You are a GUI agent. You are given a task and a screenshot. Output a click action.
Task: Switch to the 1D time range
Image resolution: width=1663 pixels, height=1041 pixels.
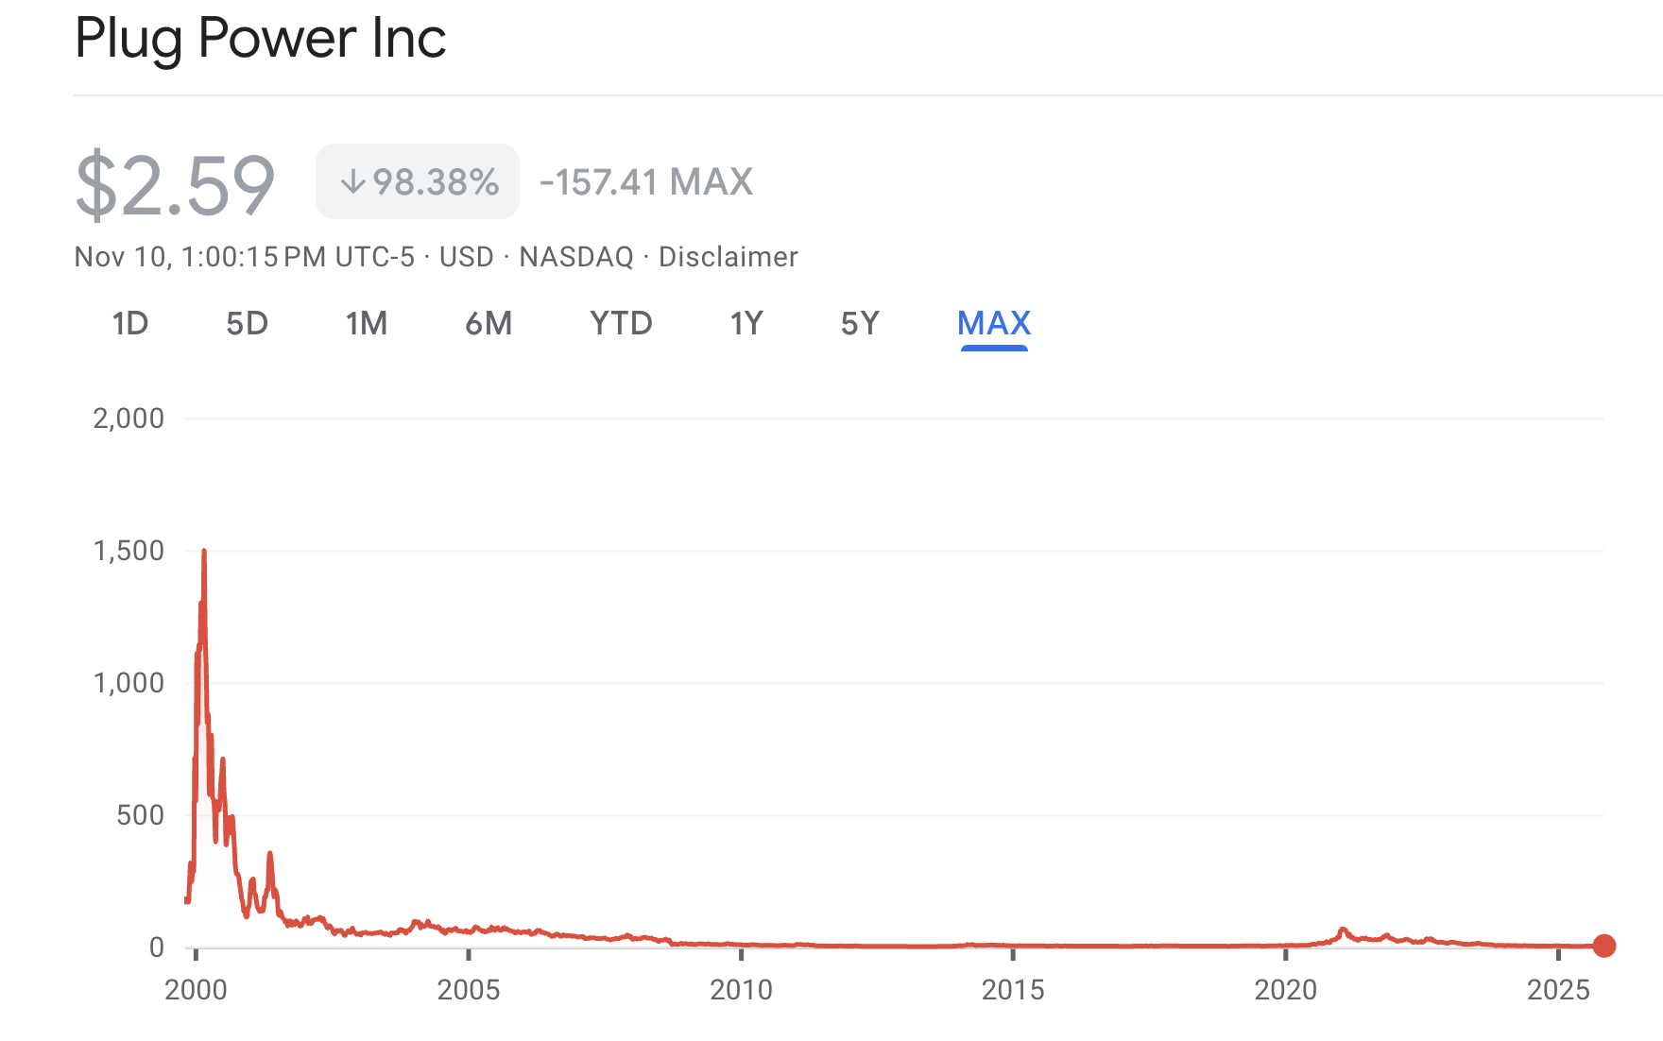130,323
